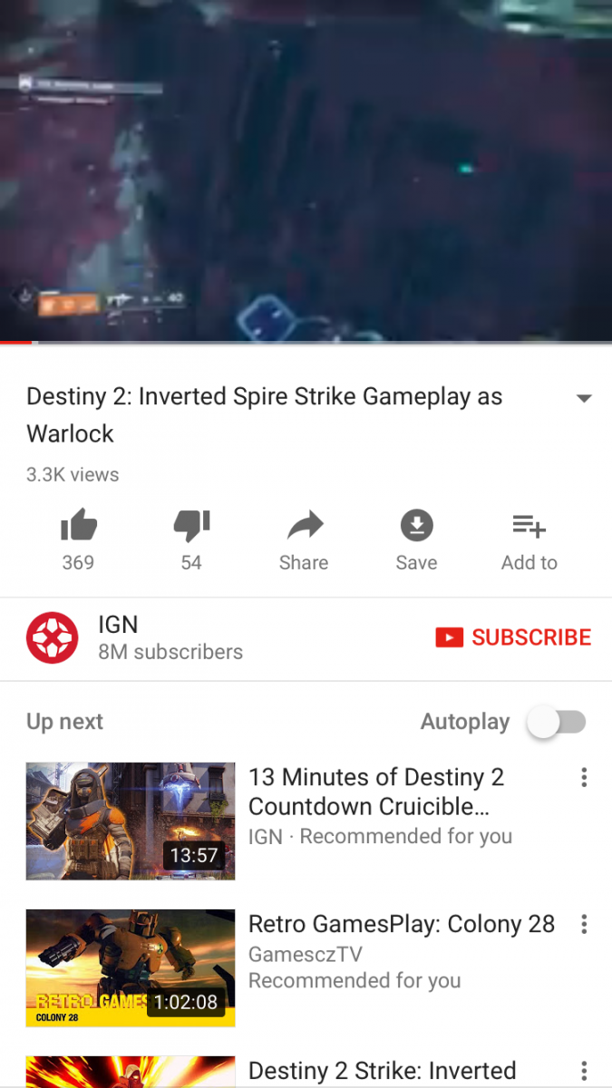Open options menu for Destiny 2 Strike: Inverted
The height and width of the screenshot is (1088, 612).
(584, 1071)
